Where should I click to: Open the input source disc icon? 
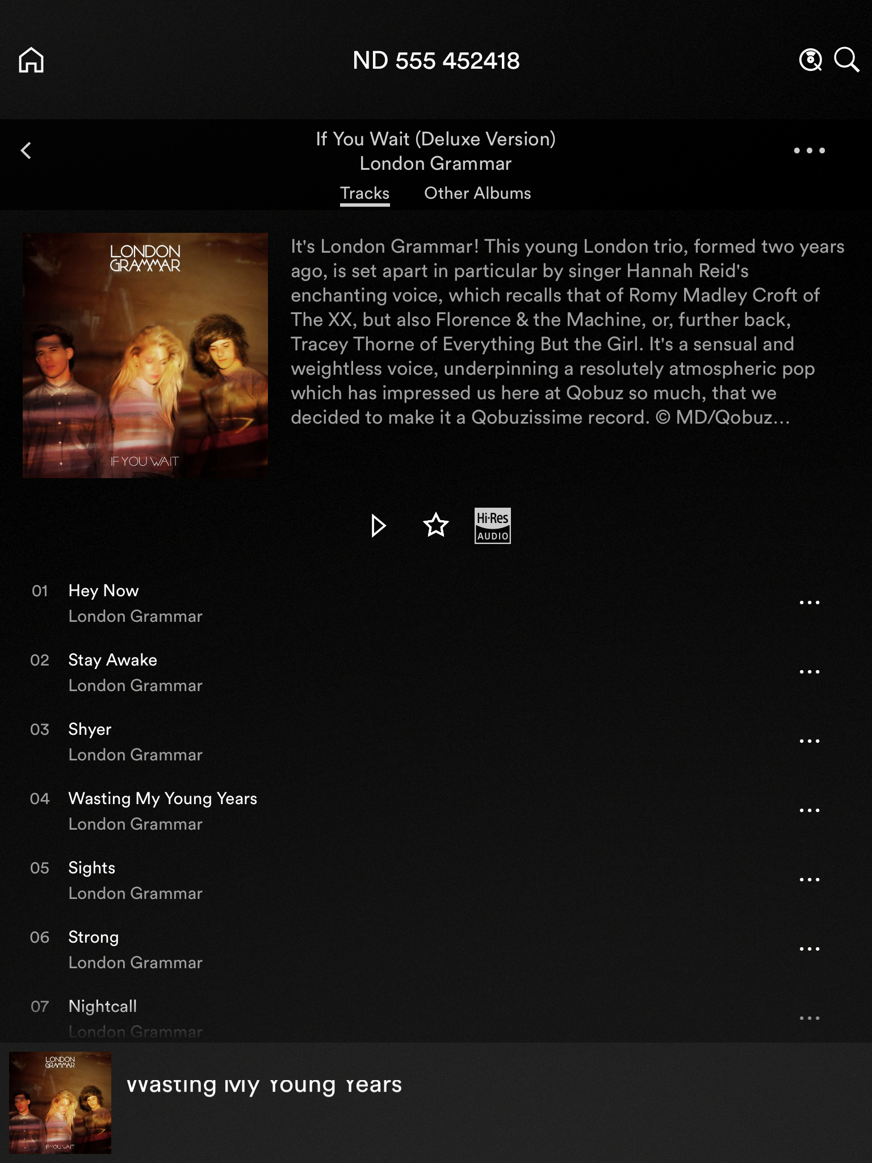811,60
